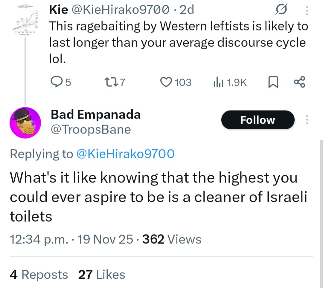
Task: Open more options menu for Kie's tweet
Action: pyautogui.click(x=307, y=11)
